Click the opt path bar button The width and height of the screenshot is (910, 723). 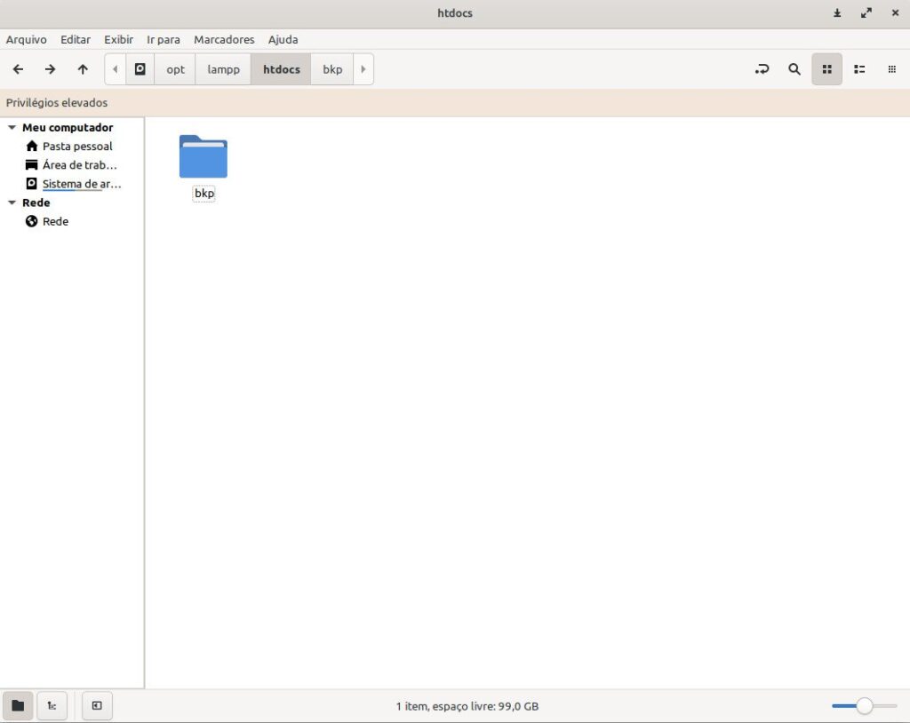(175, 69)
